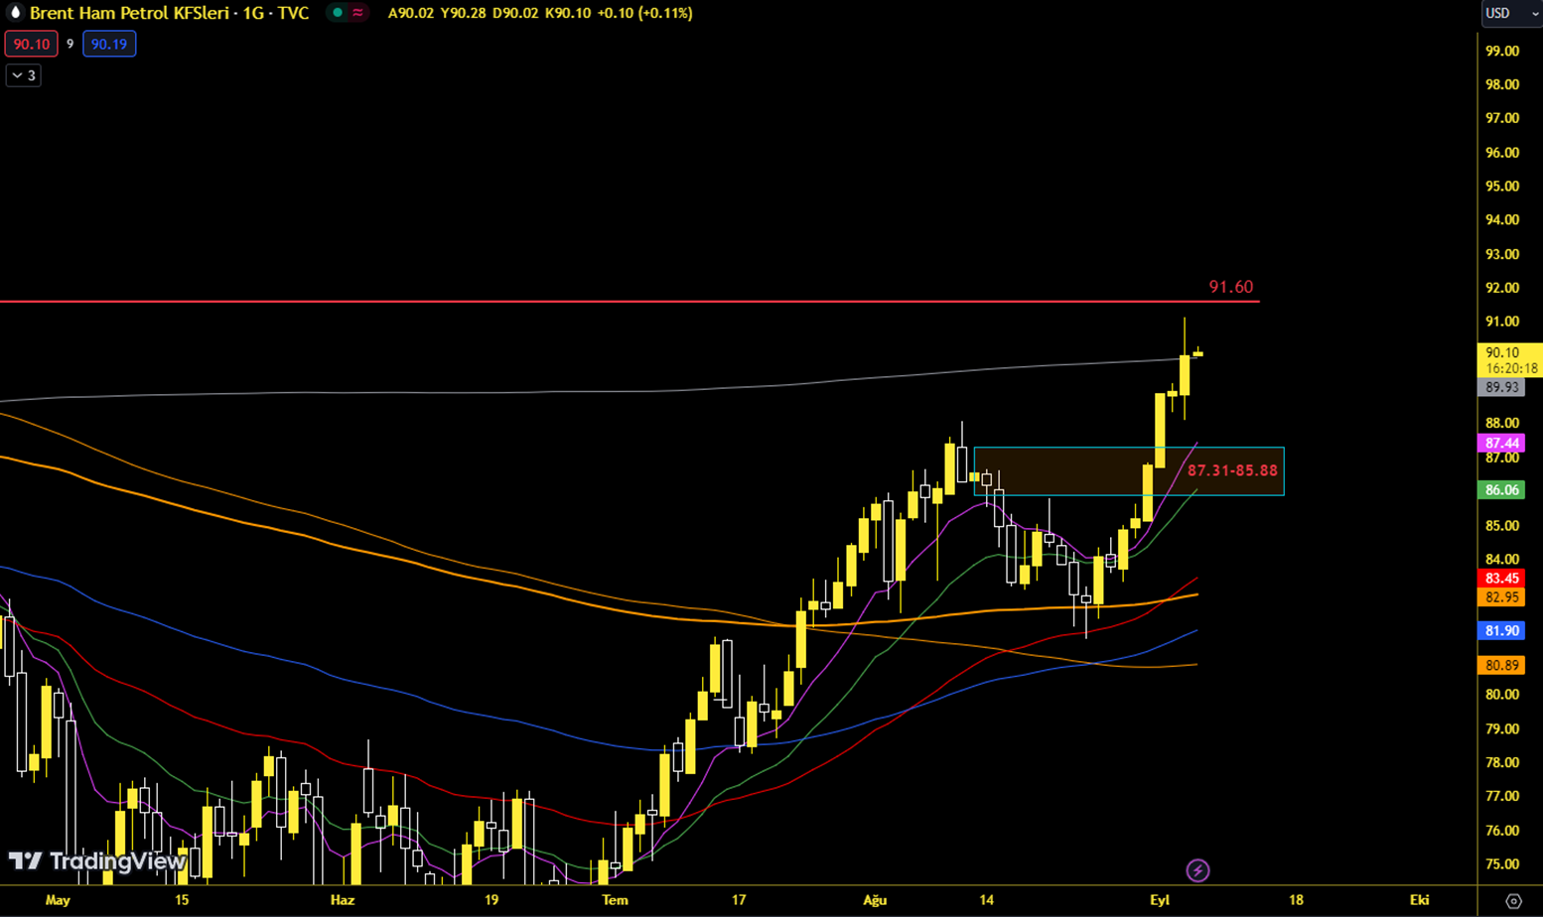
Task: Click the green market status dot
Action: (338, 13)
